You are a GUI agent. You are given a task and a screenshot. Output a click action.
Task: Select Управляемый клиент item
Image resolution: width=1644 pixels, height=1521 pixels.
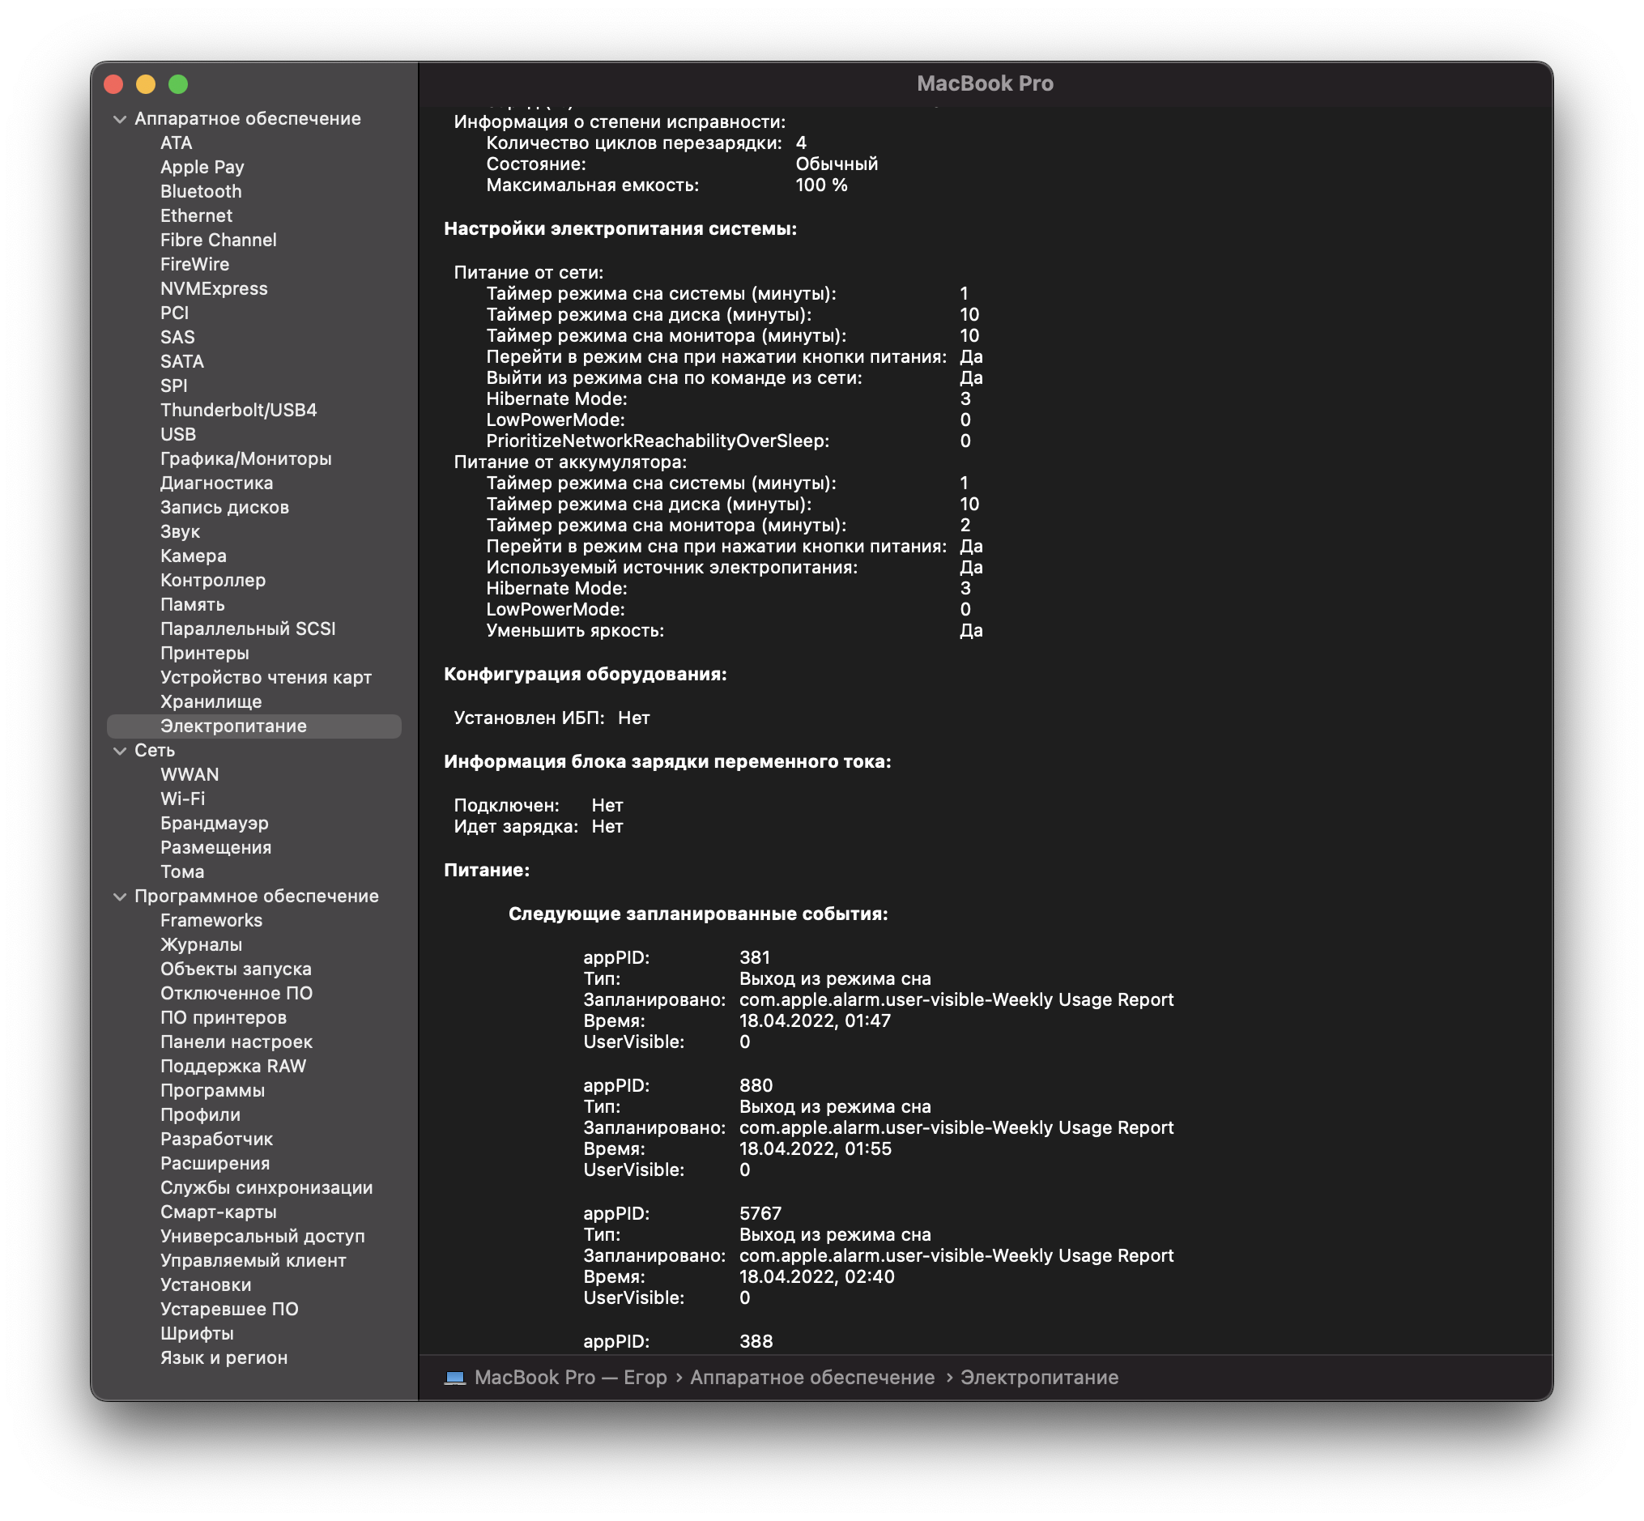(254, 1260)
